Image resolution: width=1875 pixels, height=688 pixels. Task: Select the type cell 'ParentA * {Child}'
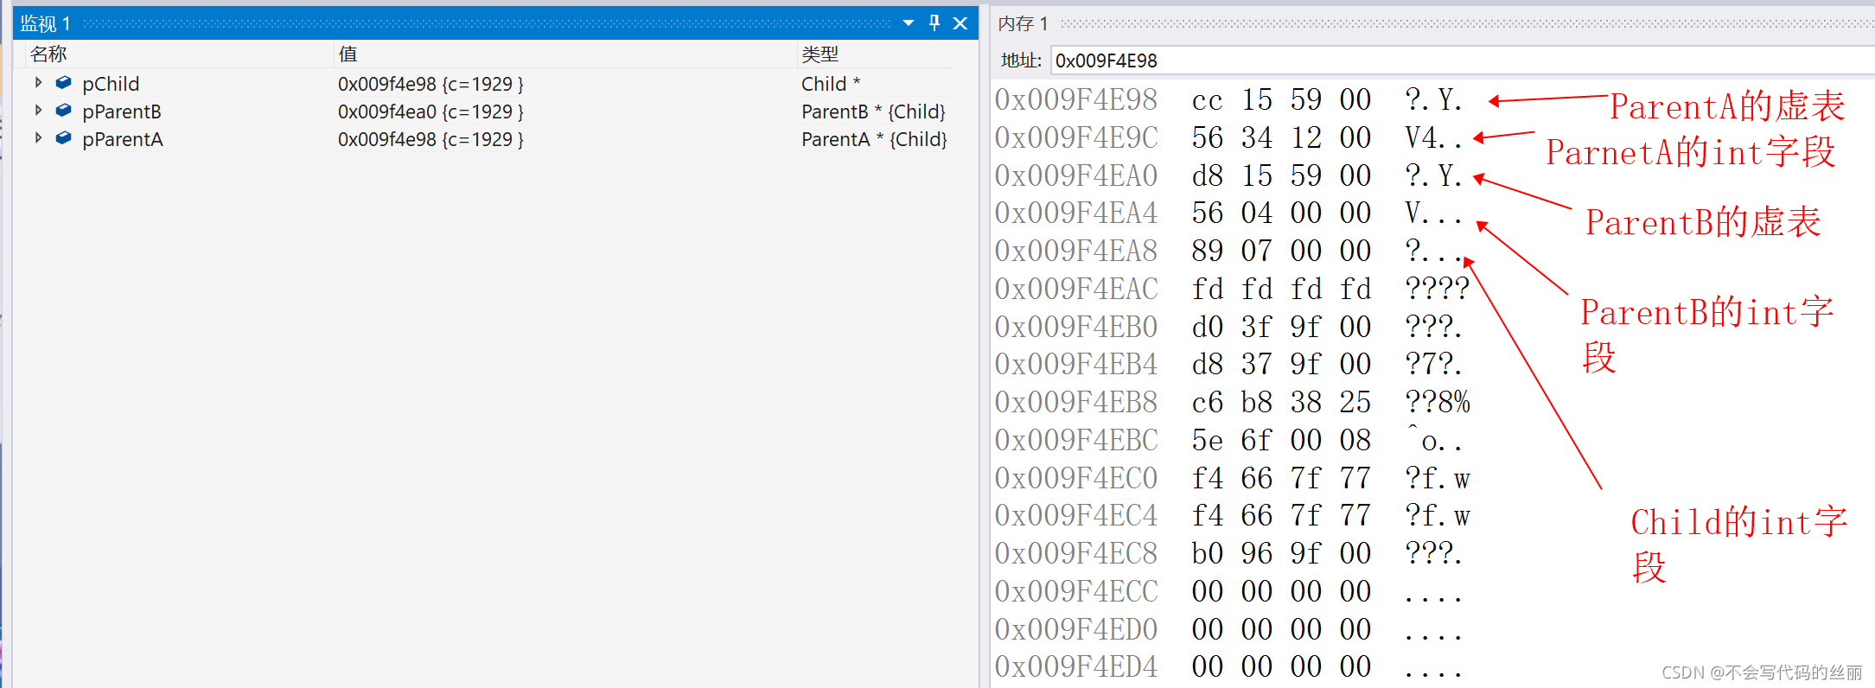(x=874, y=139)
